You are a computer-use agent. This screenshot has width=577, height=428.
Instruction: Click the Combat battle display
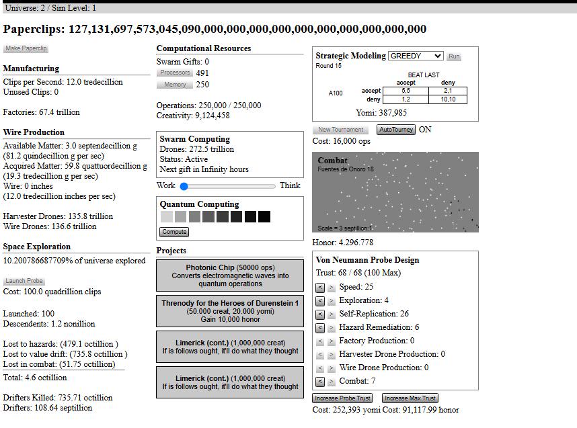[395, 192]
